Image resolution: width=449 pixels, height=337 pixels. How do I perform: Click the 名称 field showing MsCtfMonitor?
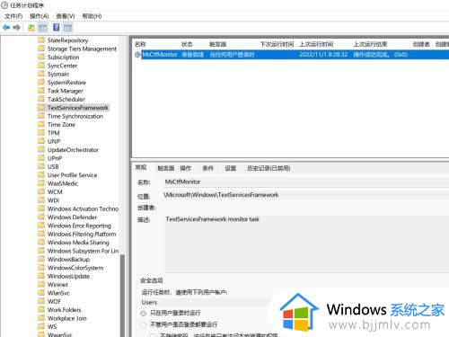tap(306, 182)
